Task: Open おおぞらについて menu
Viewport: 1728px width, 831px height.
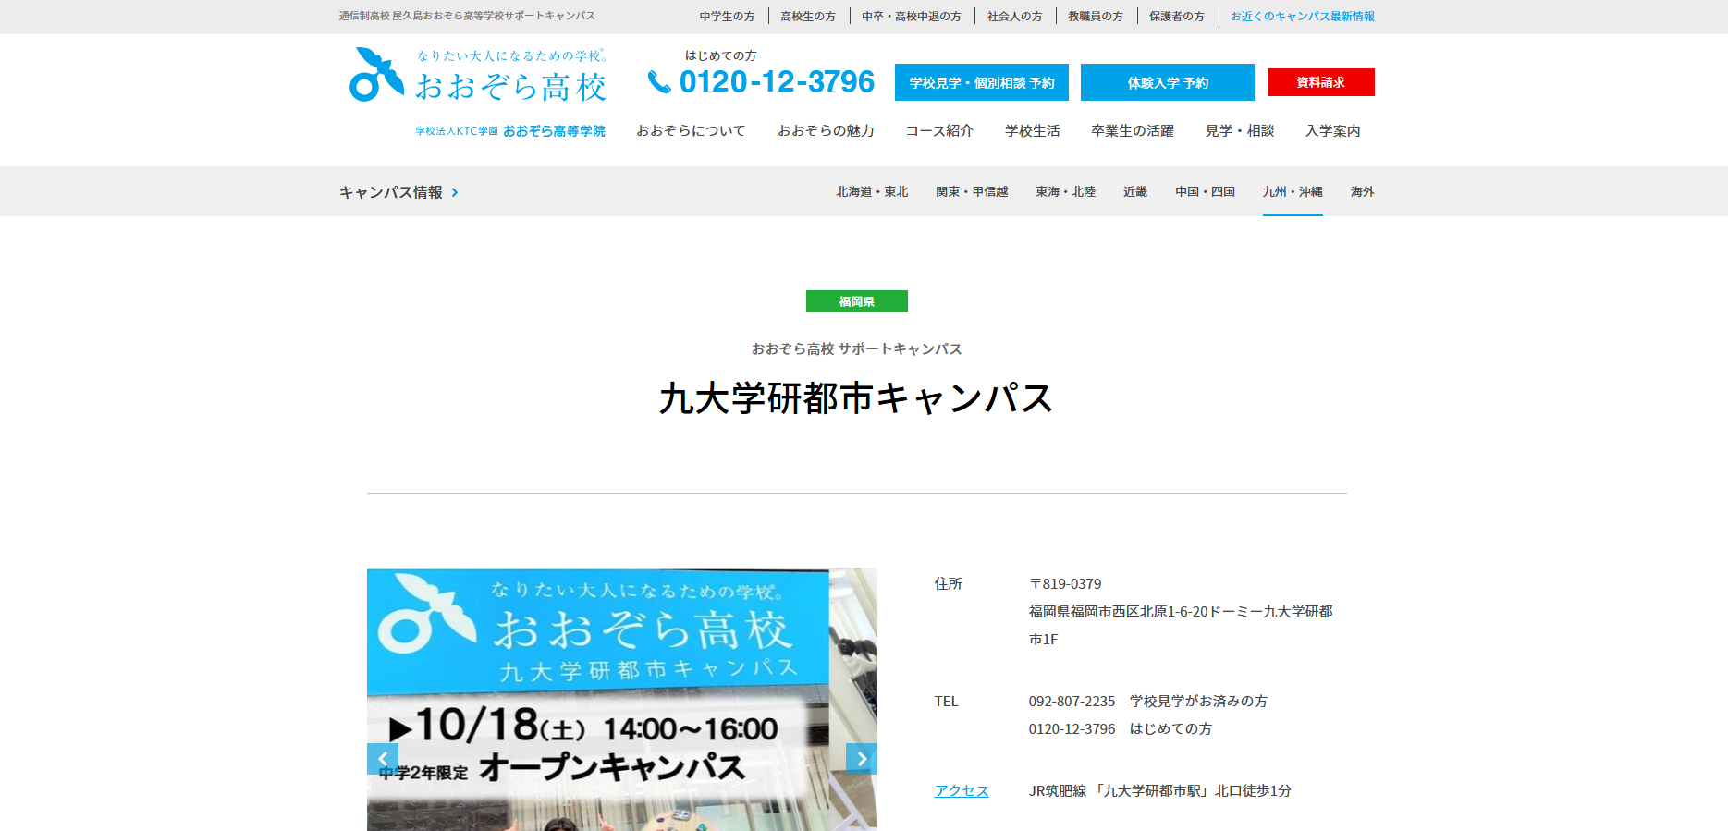Action: [x=691, y=131]
